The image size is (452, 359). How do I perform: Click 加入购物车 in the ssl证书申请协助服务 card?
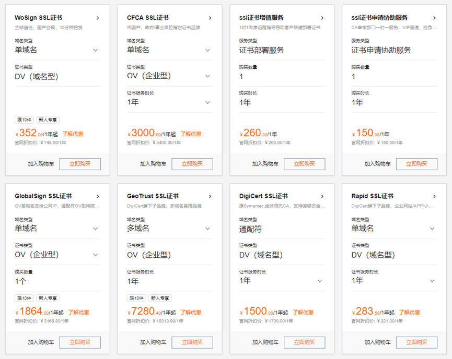pos(378,164)
